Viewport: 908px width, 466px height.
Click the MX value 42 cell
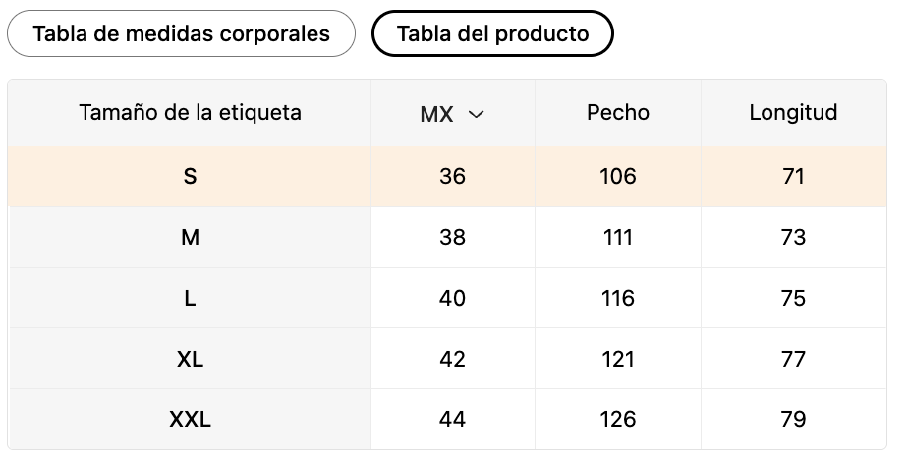point(452,360)
